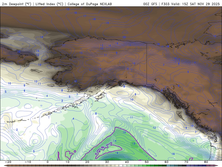Click the '2m Dewpoint (°F)' title text
222x167 pixels.
[16, 4]
